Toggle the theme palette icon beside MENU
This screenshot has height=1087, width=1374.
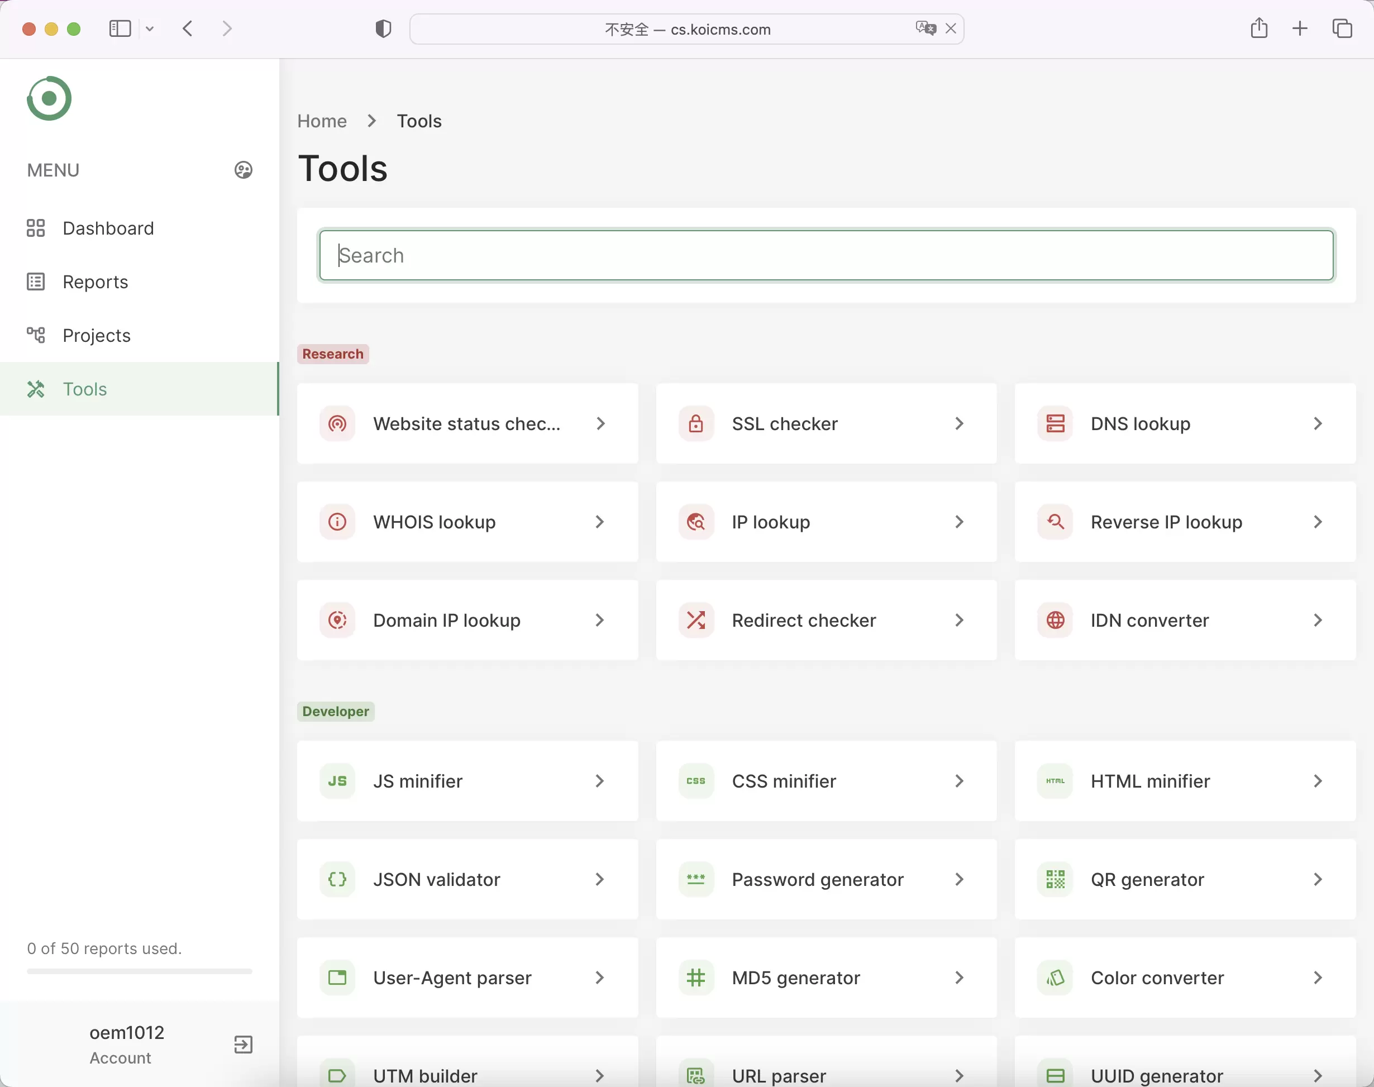[x=243, y=170]
